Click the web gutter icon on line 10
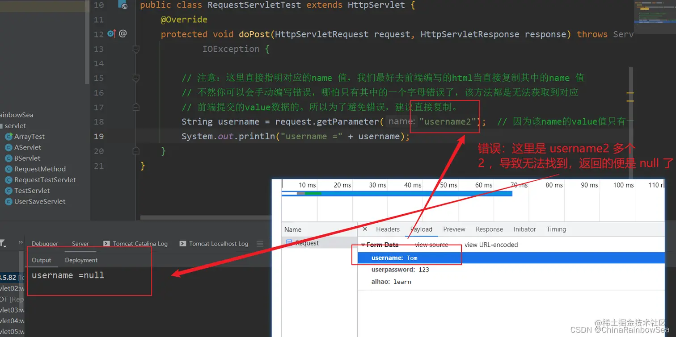Screen dimensions: 676x337 point(123,5)
